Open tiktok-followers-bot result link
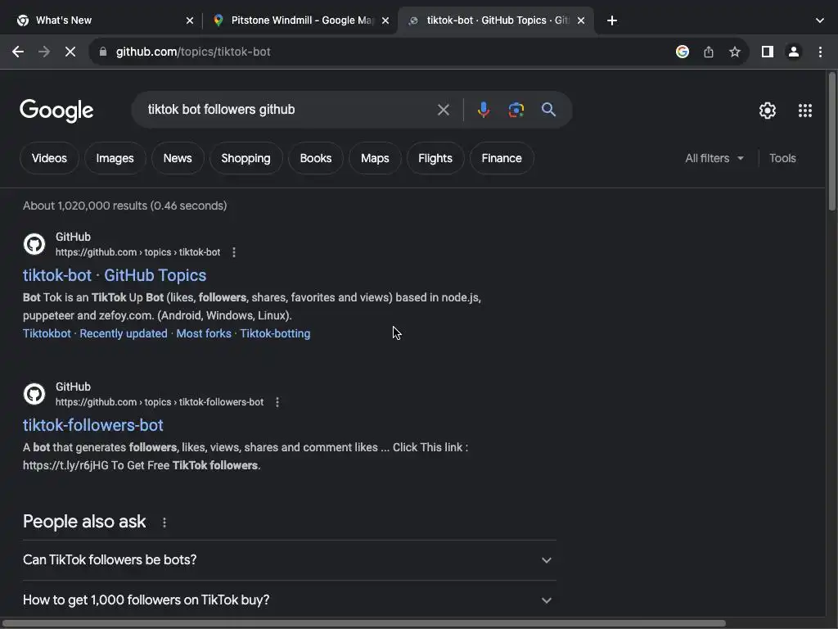 (x=93, y=425)
